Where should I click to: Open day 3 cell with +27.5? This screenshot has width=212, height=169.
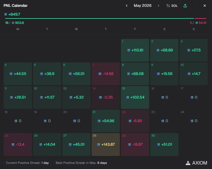pyautogui.click(x=194, y=50)
